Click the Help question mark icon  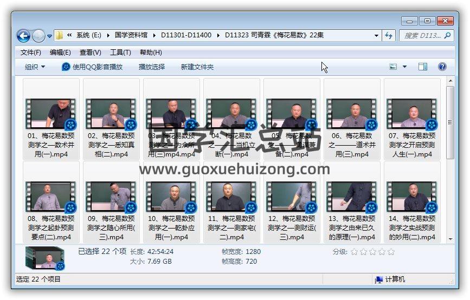(442, 67)
